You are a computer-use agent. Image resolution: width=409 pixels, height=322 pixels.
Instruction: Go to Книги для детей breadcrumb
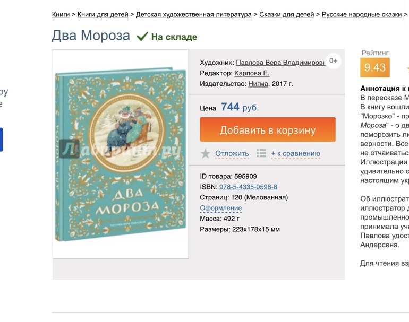click(x=103, y=14)
